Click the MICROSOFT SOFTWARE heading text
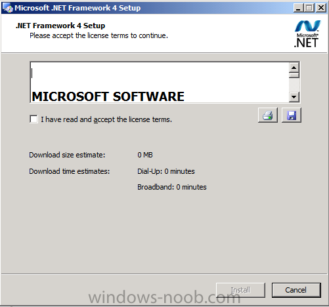Viewport: 329px width, 307px height. tap(108, 96)
